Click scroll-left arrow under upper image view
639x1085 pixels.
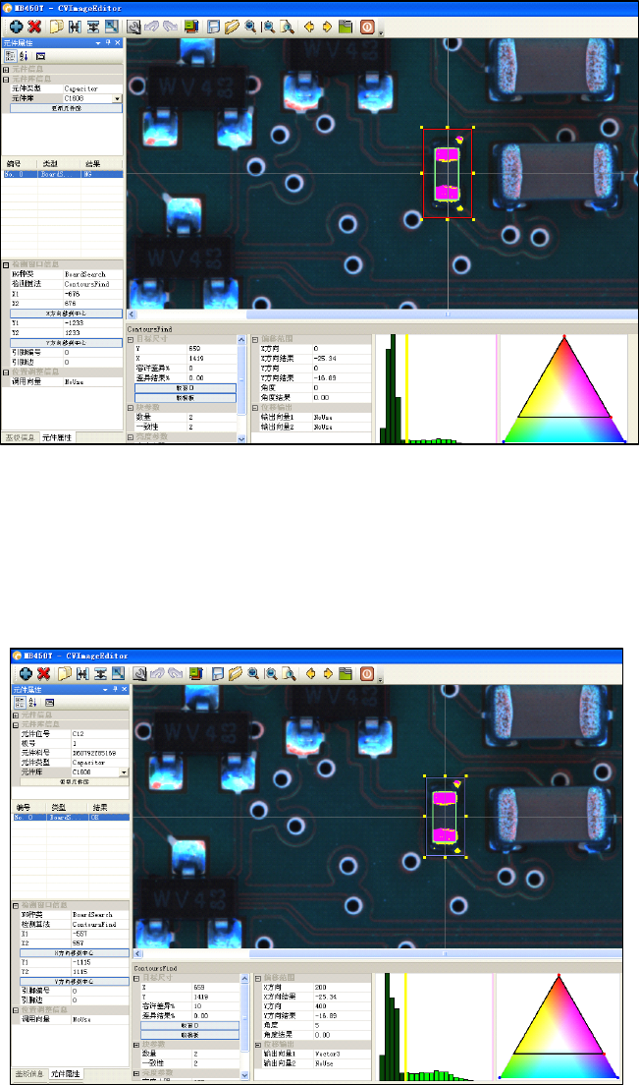[132, 314]
